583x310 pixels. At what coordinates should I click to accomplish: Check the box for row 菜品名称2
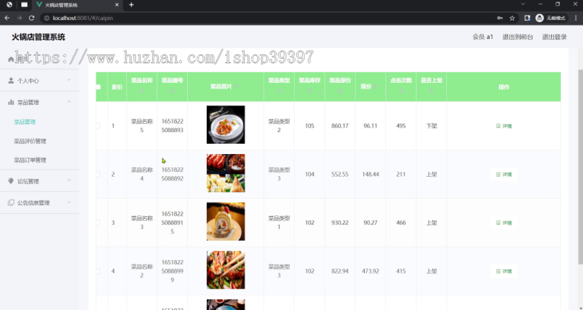pos(98,271)
